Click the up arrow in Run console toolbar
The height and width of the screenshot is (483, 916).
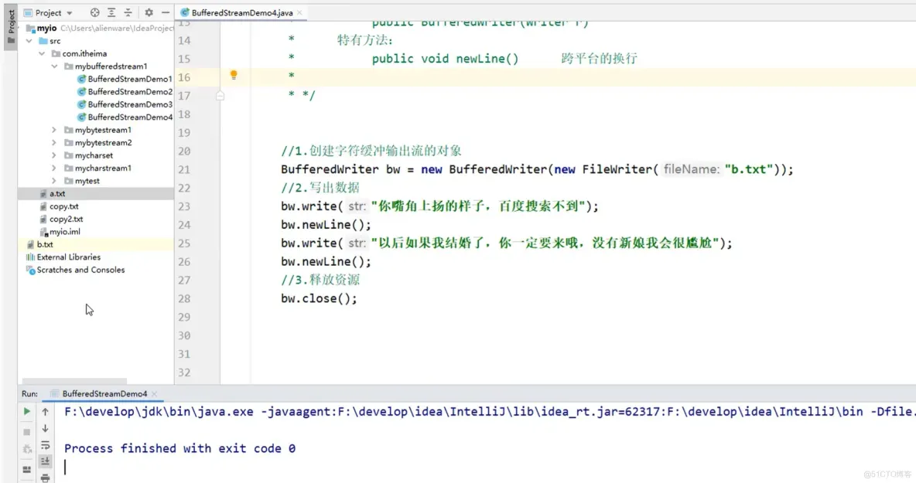45,411
